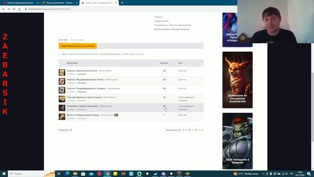Select the orange Гарантированное получение button
The image size is (314, 177).
tap(78, 46)
